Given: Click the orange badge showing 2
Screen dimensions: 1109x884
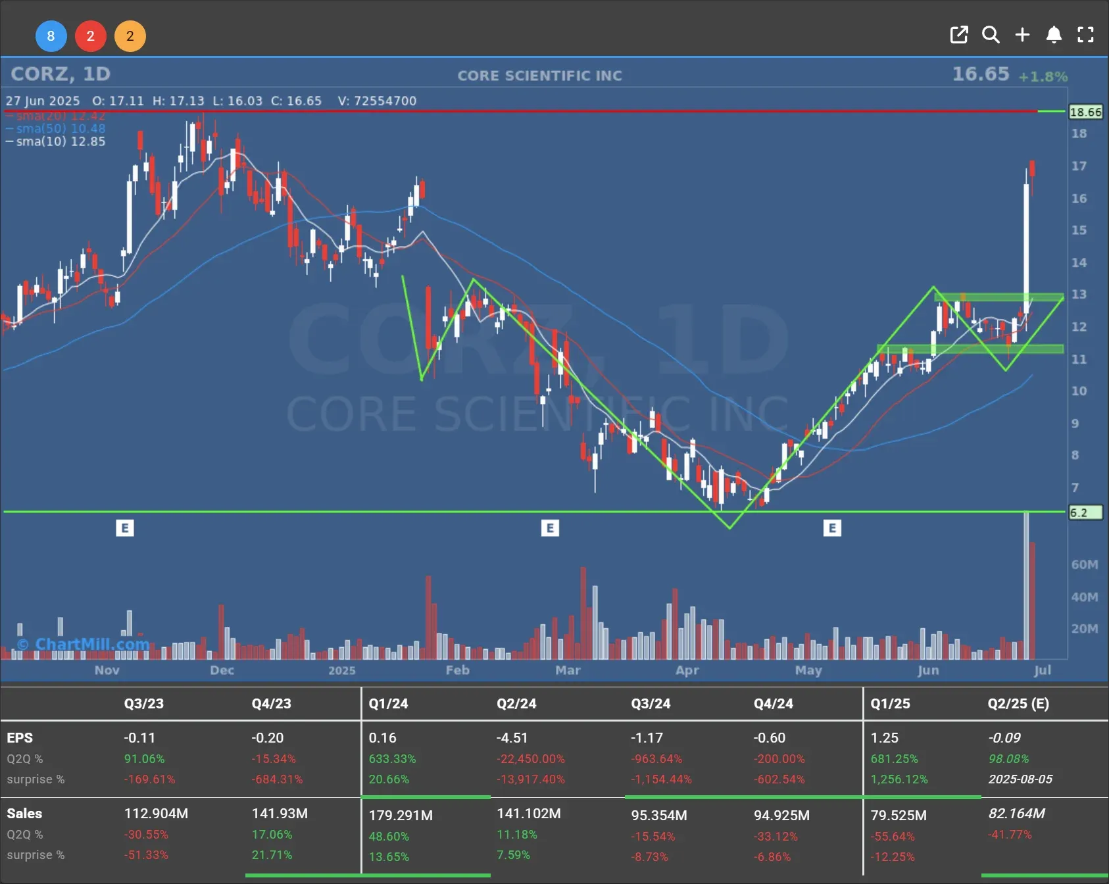Looking at the screenshot, I should tap(130, 36).
